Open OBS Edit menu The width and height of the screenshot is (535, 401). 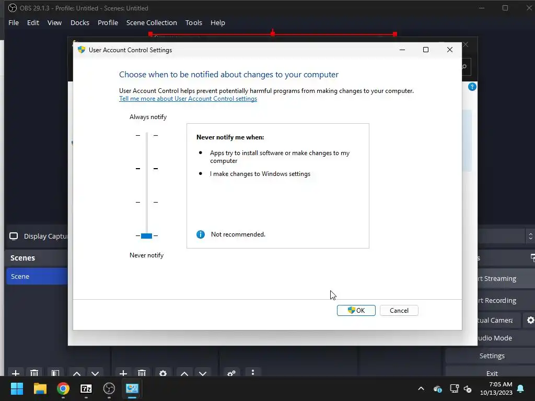[33, 22]
